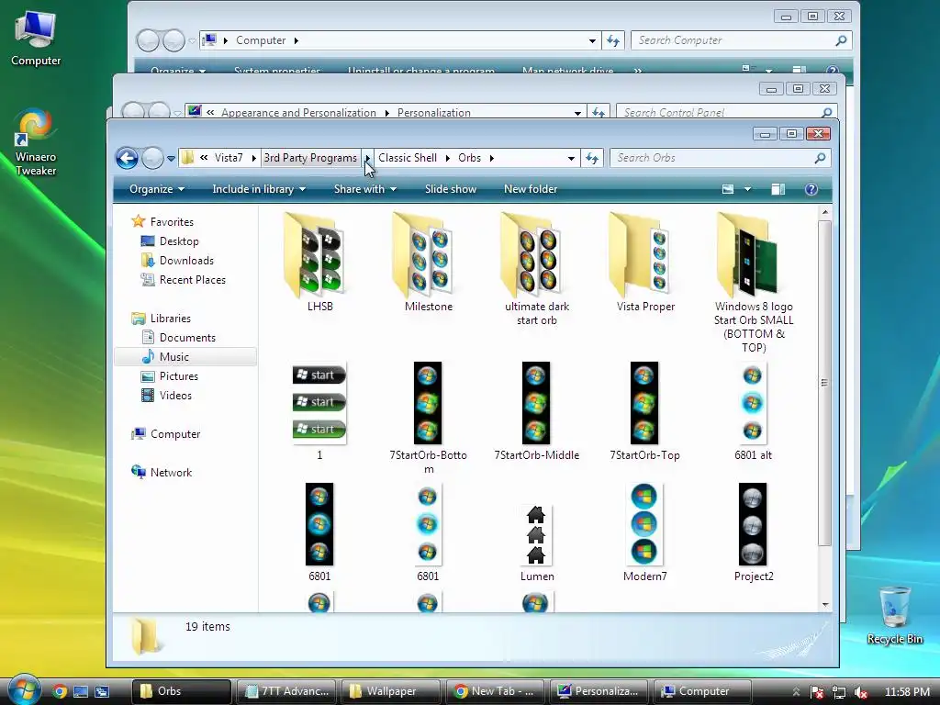Open Recent Places in navigation pane
Viewport: 940px width, 705px height.
[x=193, y=279]
